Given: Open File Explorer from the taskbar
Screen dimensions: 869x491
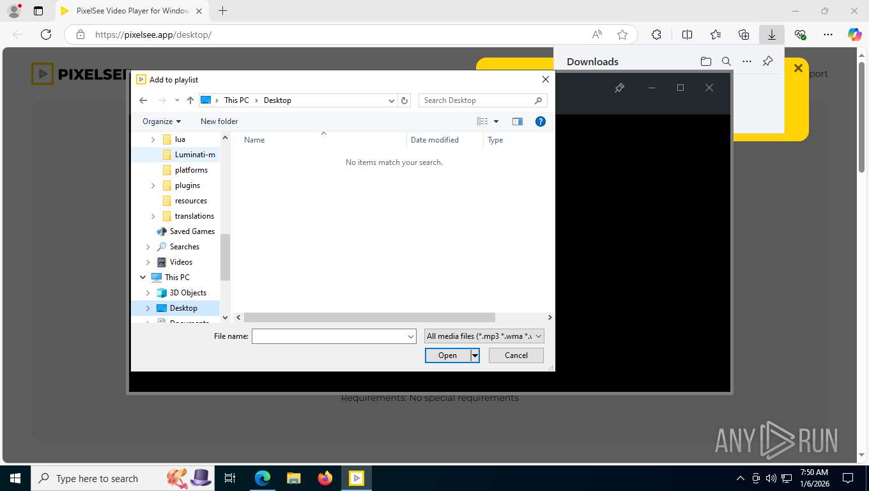Looking at the screenshot, I should [x=294, y=478].
